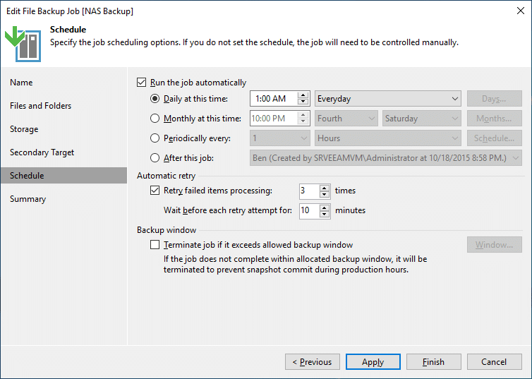The height and width of the screenshot is (379, 532).
Task: Cancel the backup job edit
Action: 495,362
